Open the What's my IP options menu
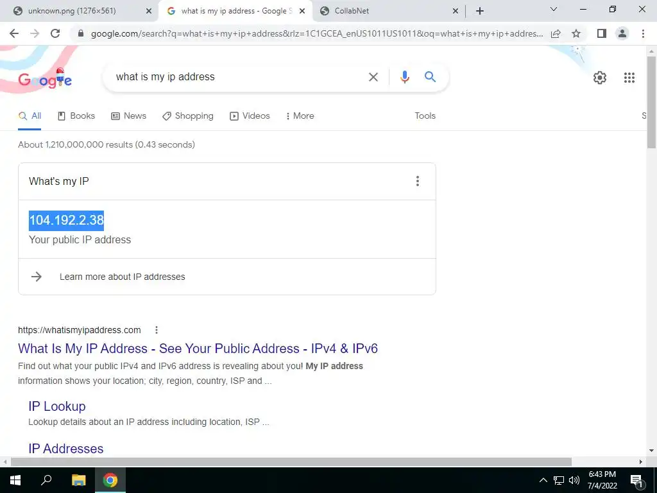 pyautogui.click(x=417, y=181)
